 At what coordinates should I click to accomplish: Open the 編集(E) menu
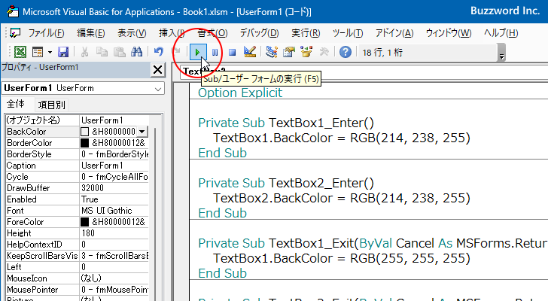(x=91, y=33)
